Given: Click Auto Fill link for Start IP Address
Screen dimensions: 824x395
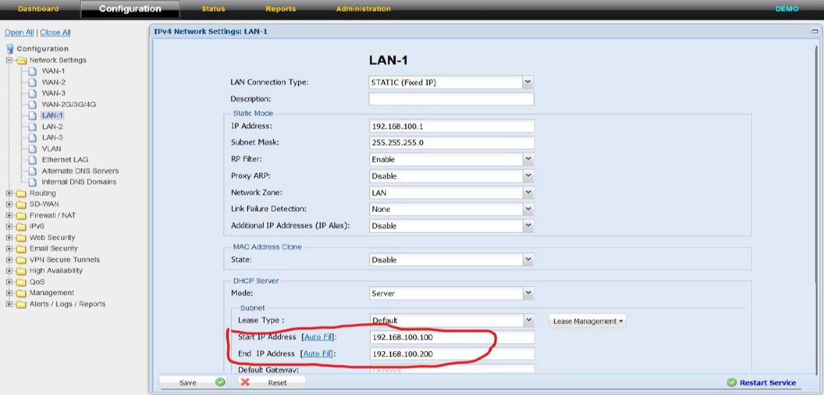Looking at the screenshot, I should 319,337.
